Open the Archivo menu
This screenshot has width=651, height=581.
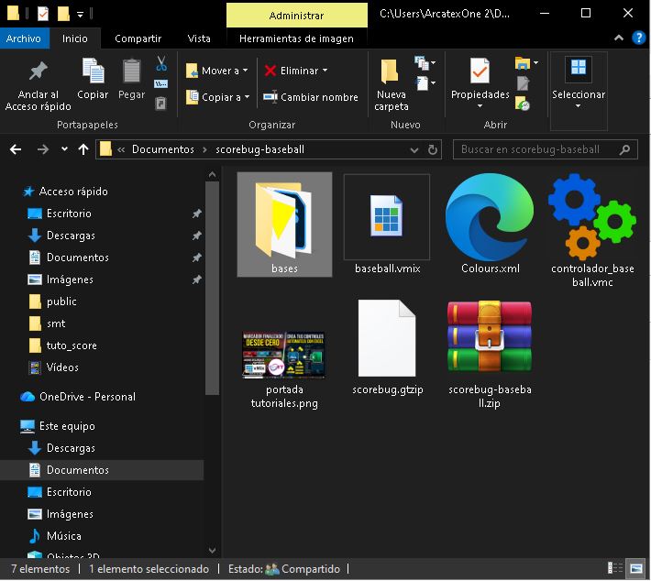[x=24, y=38]
